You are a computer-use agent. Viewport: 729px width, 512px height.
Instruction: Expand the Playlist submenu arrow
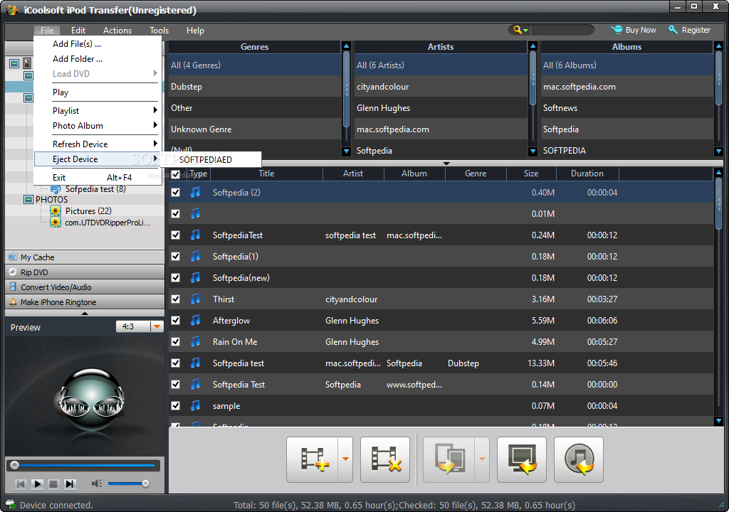pyautogui.click(x=155, y=110)
